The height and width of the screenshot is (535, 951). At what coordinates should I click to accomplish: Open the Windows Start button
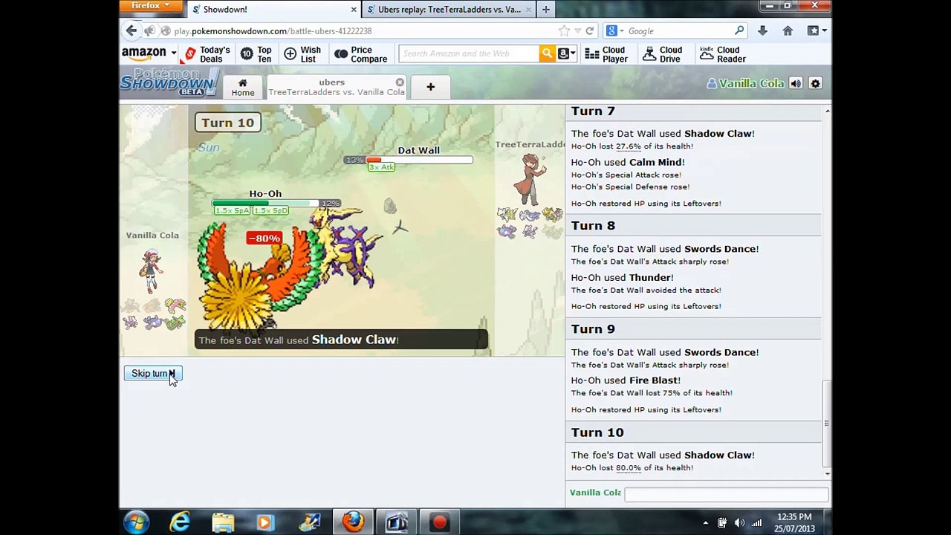136,522
